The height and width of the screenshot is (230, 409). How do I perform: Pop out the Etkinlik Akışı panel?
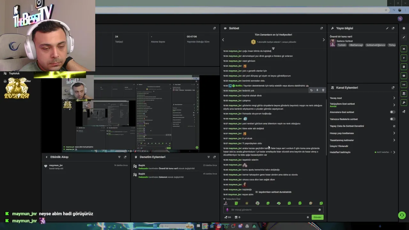tap(125, 157)
